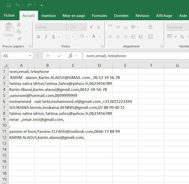Click the Bottom align icon
Screen dimensions: 189x184
click(x=125, y=27)
